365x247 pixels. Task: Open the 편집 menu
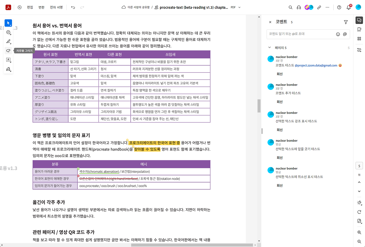click(30, 7)
